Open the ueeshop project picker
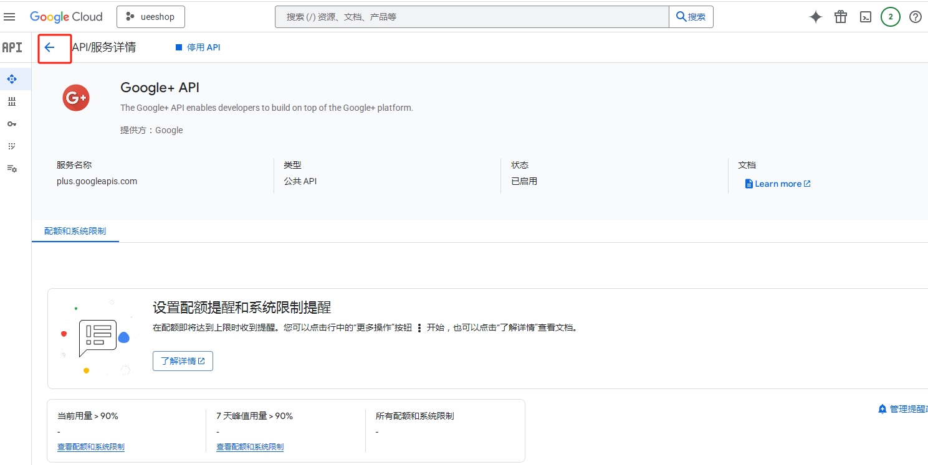The height and width of the screenshot is (465, 928). (151, 17)
